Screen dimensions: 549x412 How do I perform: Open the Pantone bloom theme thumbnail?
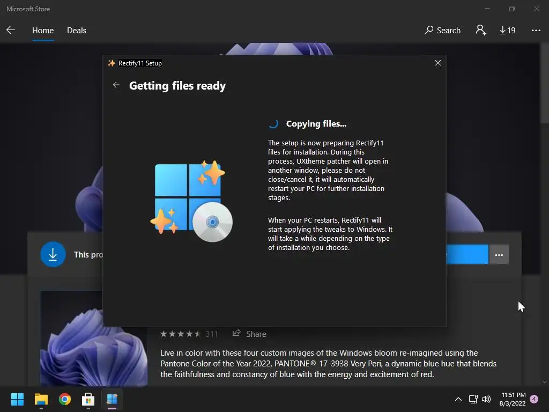(x=94, y=338)
